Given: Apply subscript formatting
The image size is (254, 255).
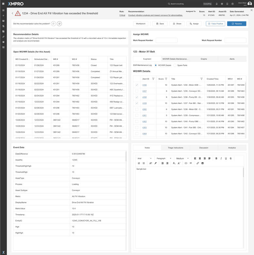Looking at the screenshot, I should (x=174, y=163).
